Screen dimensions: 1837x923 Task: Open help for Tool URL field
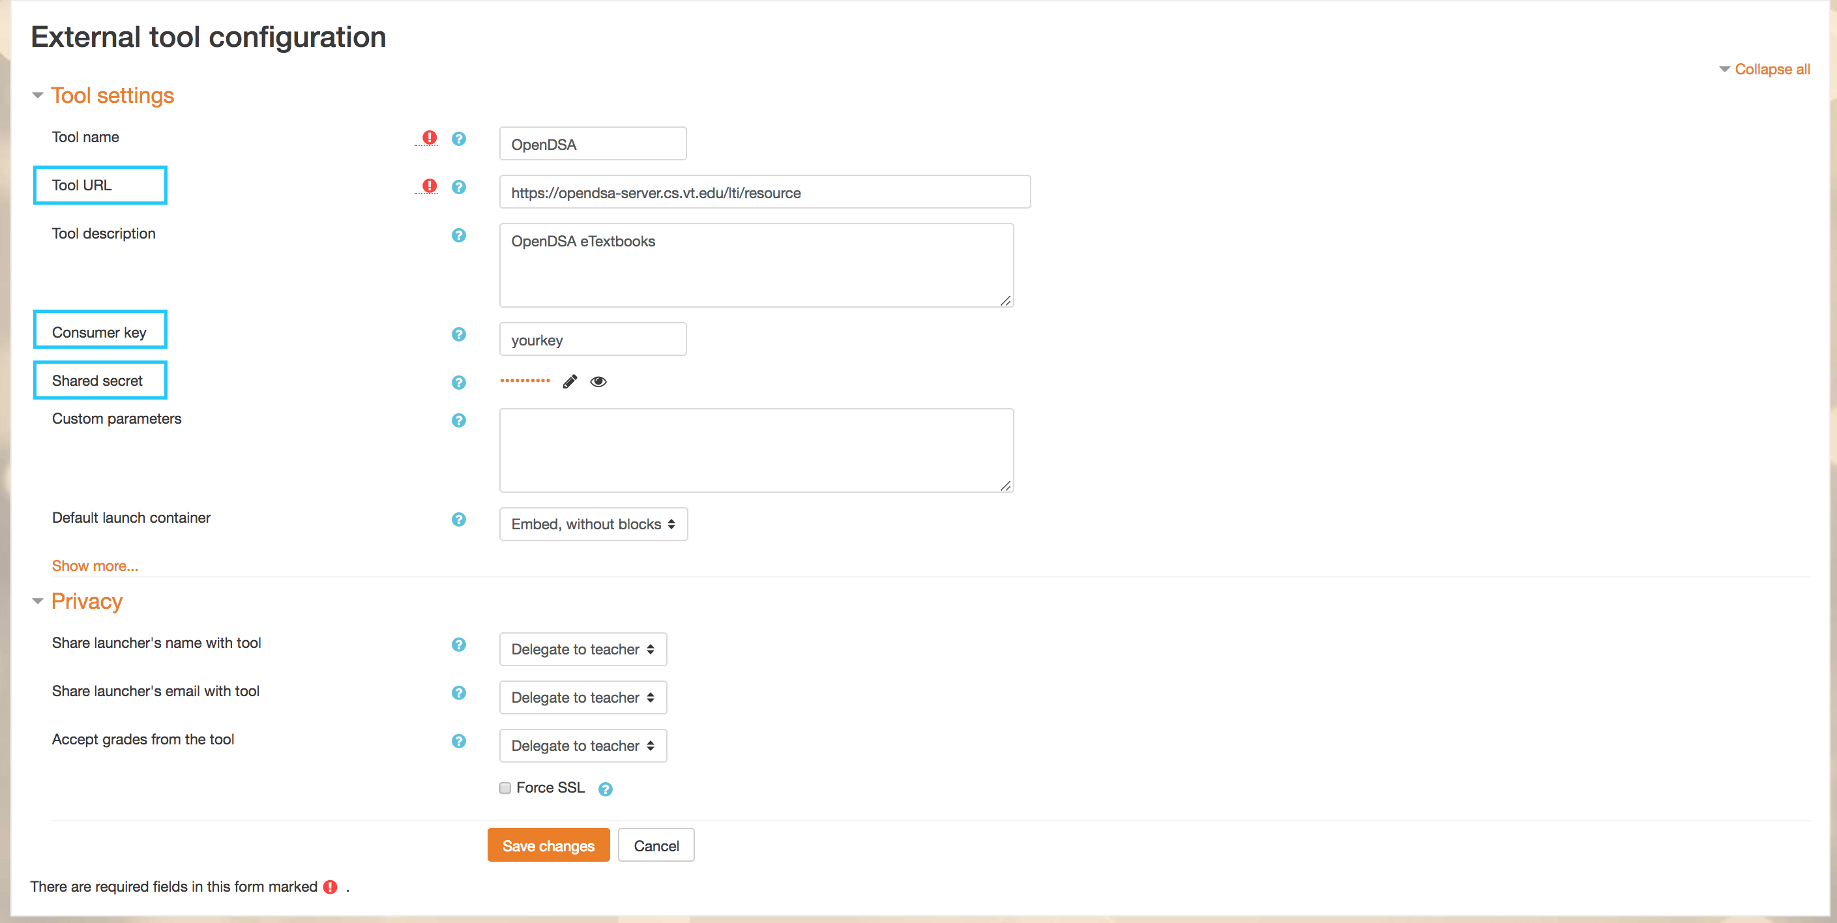click(458, 187)
